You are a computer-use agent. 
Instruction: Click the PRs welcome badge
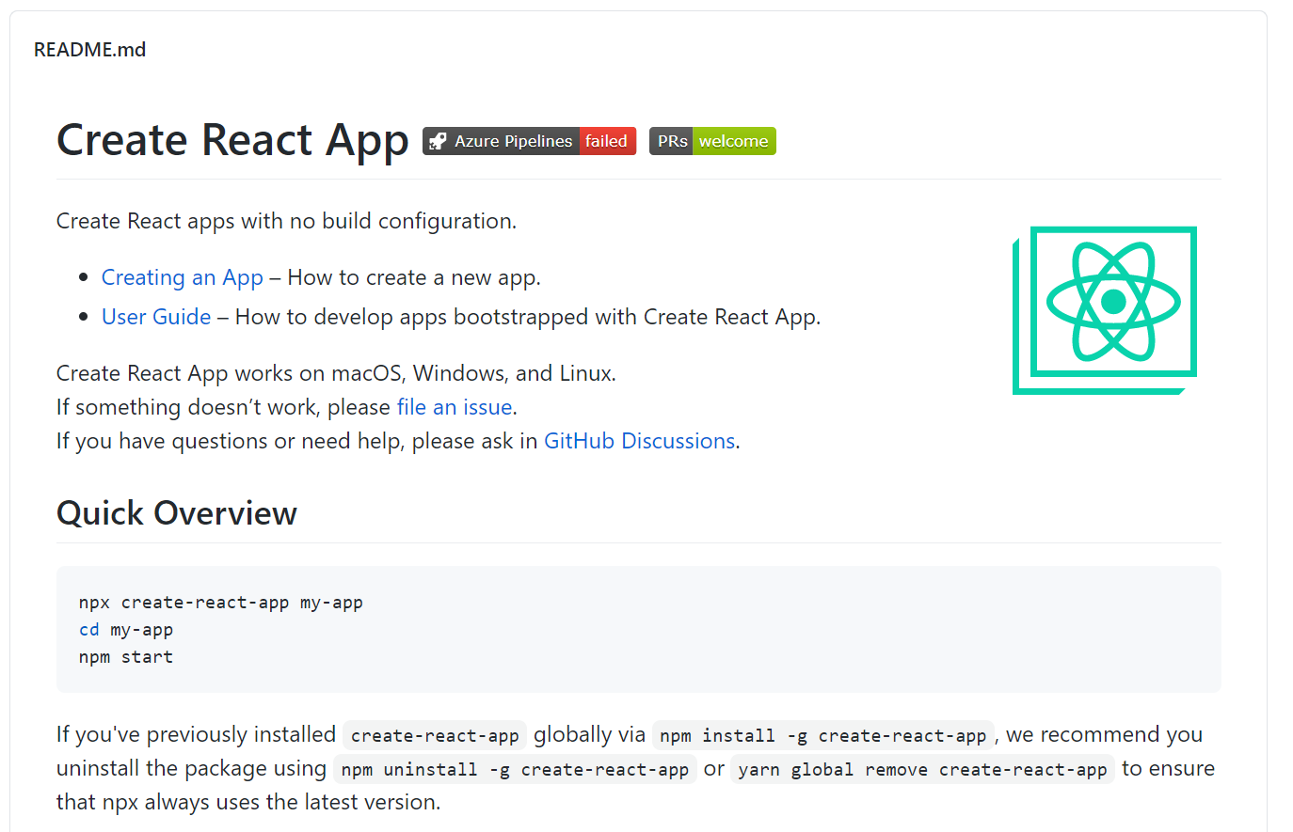point(712,141)
